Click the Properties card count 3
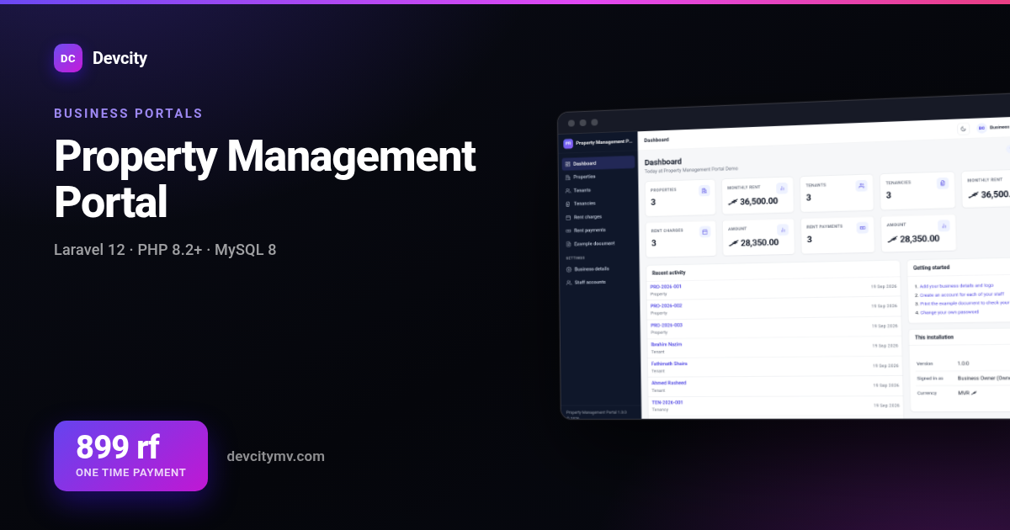Image resolution: width=1010 pixels, height=530 pixels. (653, 203)
